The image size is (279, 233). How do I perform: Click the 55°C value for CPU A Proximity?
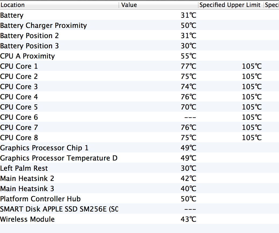(188, 56)
